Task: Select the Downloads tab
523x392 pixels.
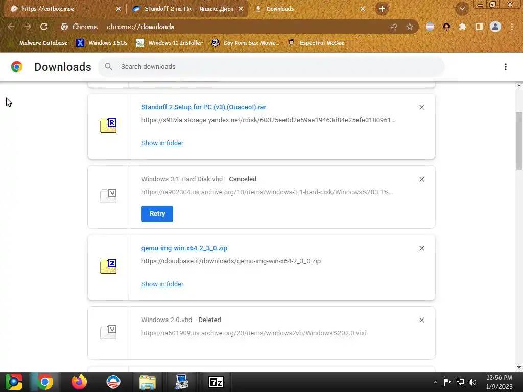Action: 310,9
